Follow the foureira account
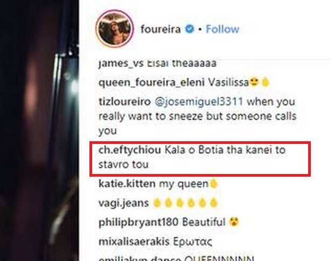This screenshot has height=261, width=334. (x=222, y=29)
